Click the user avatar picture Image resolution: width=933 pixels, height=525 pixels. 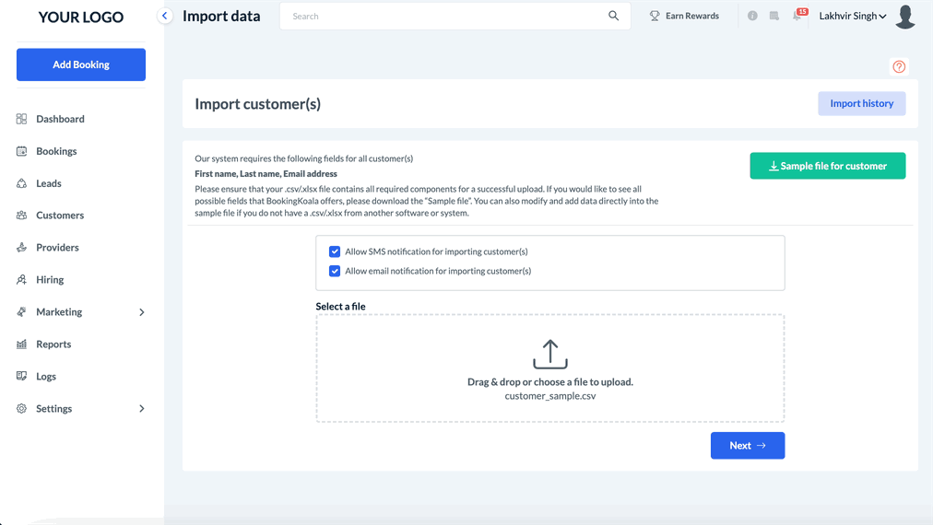(x=905, y=17)
